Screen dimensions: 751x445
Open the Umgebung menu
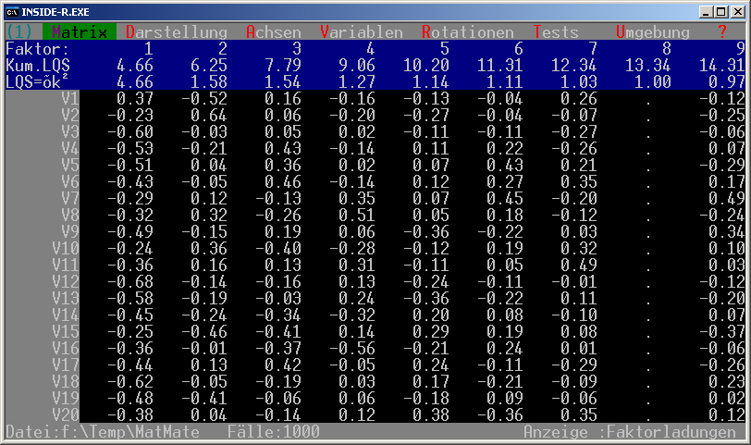(x=653, y=32)
